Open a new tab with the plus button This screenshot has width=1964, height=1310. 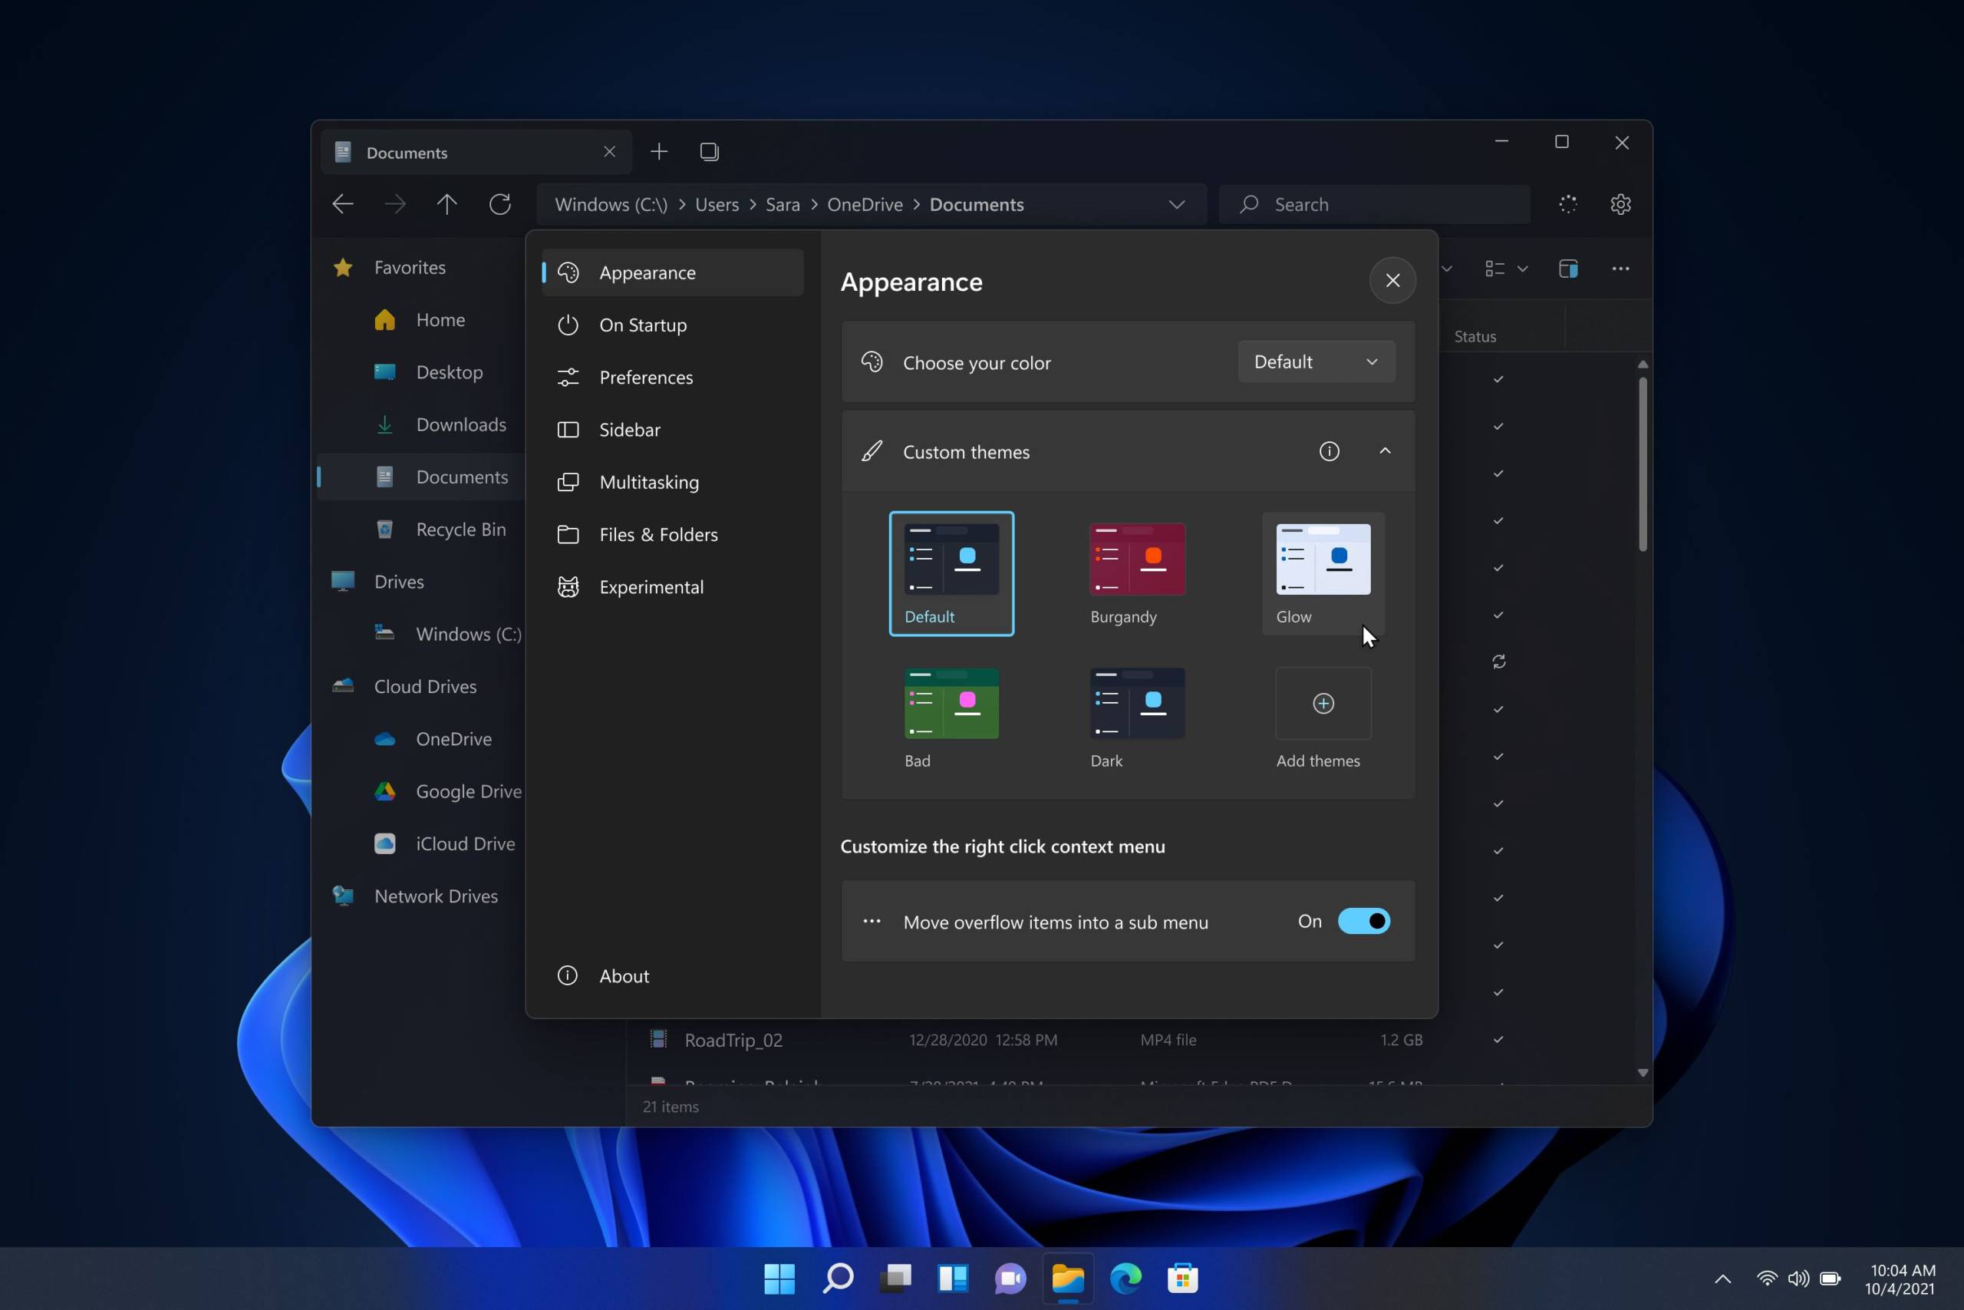659,151
